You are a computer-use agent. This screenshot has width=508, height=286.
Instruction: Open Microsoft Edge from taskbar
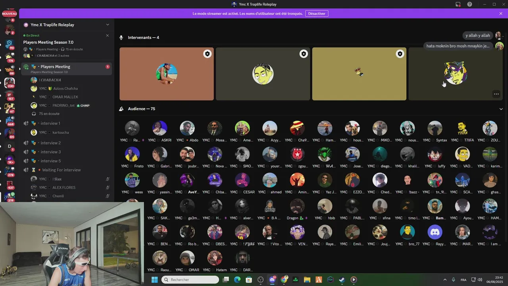[x=237, y=280]
